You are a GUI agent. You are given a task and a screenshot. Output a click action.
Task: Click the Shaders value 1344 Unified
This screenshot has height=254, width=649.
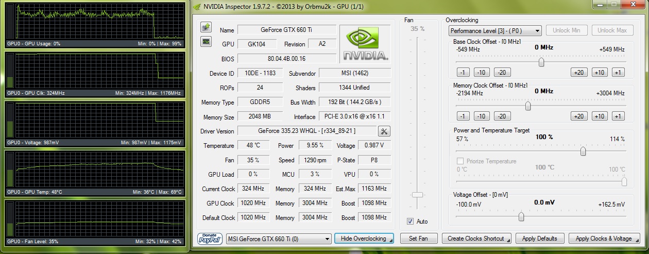354,88
